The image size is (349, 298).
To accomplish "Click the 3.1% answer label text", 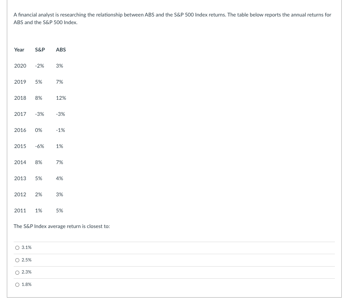I will [27, 247].
